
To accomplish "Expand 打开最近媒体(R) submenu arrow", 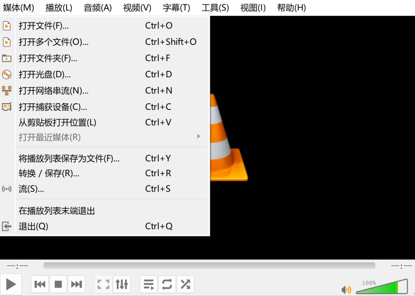I will (x=199, y=137).
